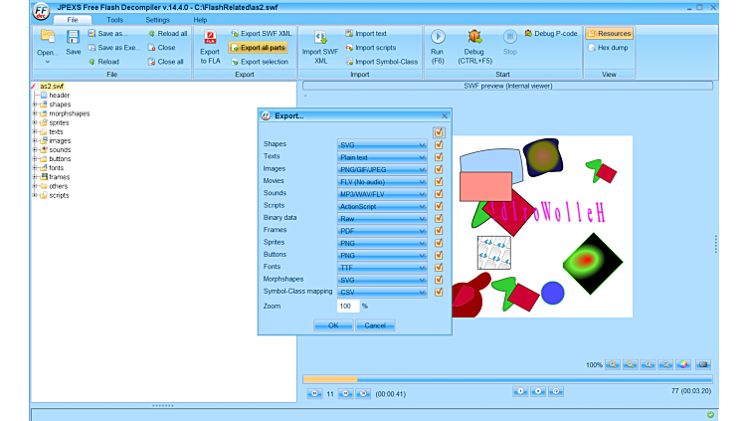Toggle the Binary data export checkbox
The width and height of the screenshot is (748, 421).
(439, 218)
